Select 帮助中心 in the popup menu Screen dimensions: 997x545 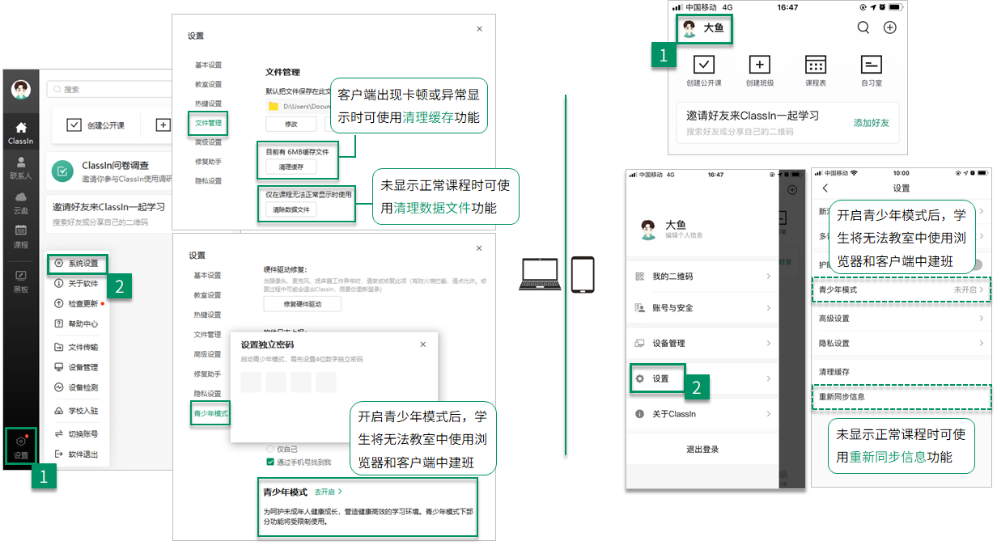pyautogui.click(x=78, y=324)
